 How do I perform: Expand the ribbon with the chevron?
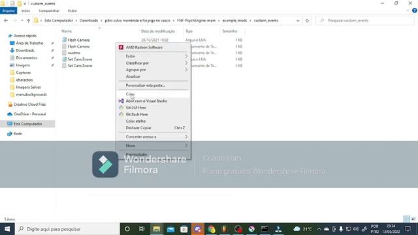click(408, 10)
